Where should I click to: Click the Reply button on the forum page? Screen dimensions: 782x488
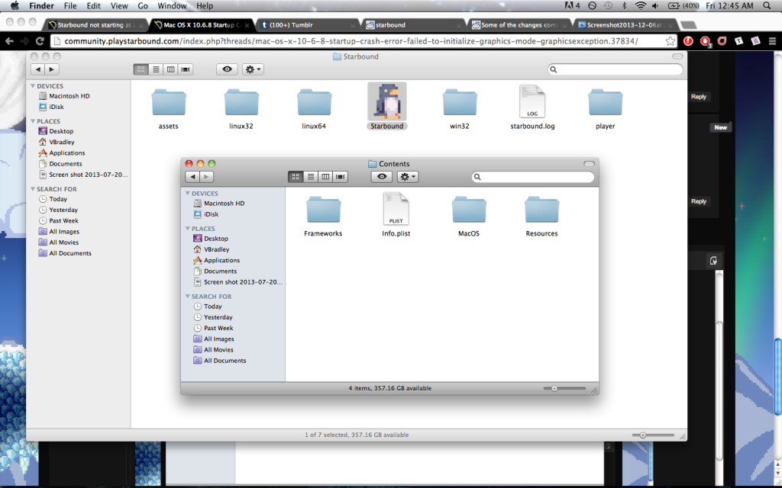coord(698,97)
